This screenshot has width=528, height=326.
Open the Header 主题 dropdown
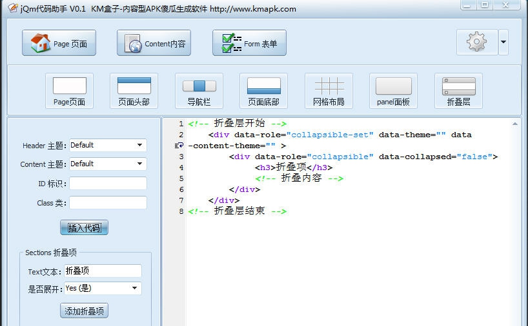point(108,145)
